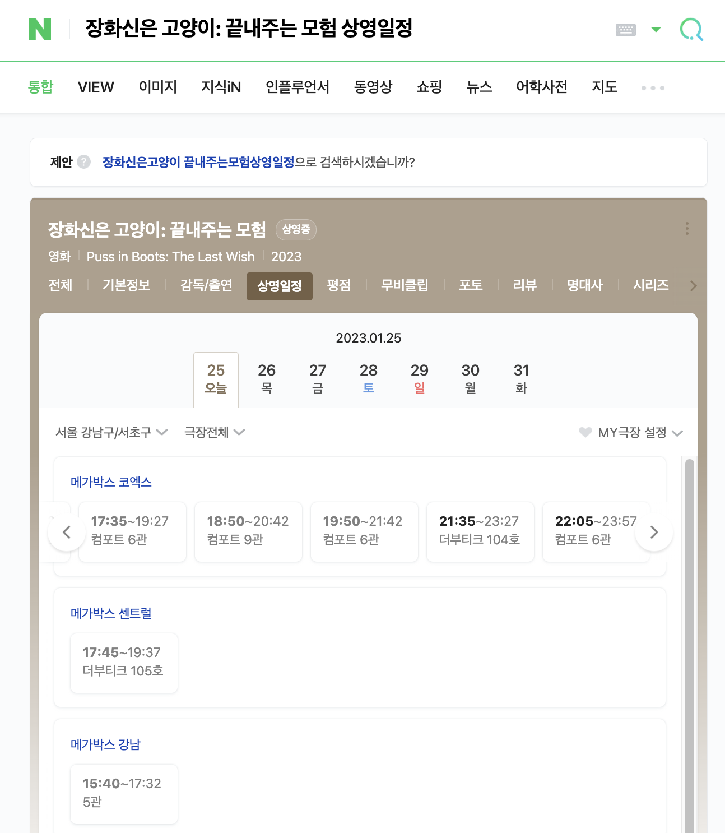Open the 어학사전 tab
The width and height of the screenshot is (725, 833).
point(542,87)
